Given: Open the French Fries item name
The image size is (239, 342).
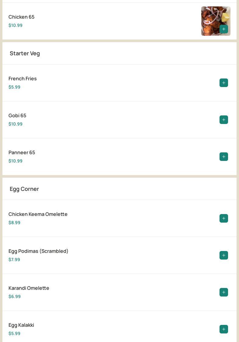Looking at the screenshot, I should [x=23, y=78].
